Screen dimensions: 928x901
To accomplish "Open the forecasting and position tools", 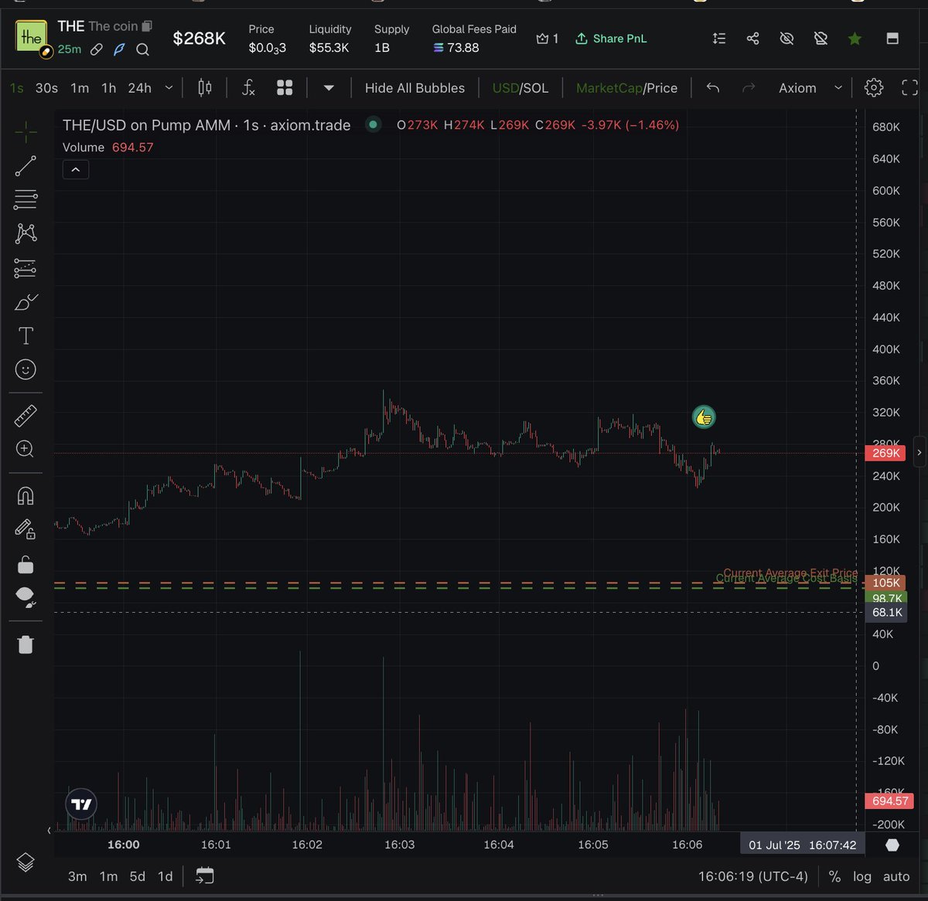I will point(26,268).
